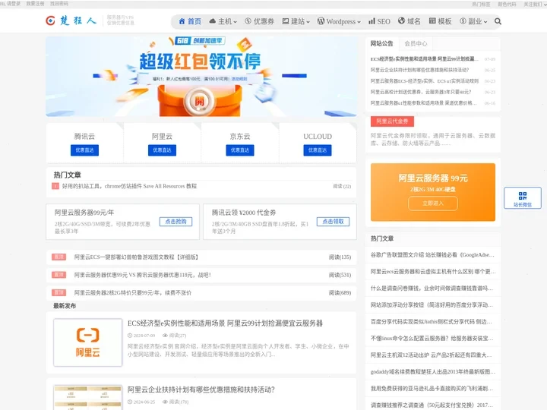This screenshot has width=547, height=410.
Task: Click 优惠直达 under 腾讯云
Action: pos(84,150)
